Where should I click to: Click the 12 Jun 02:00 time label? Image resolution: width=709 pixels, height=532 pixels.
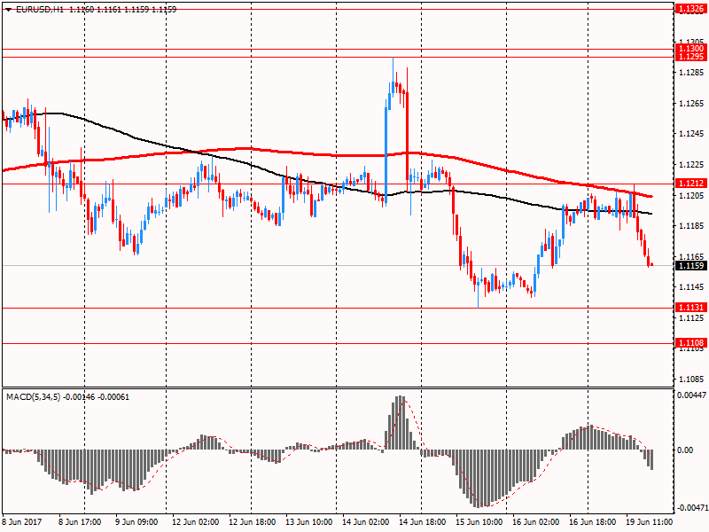pyautogui.click(x=195, y=521)
